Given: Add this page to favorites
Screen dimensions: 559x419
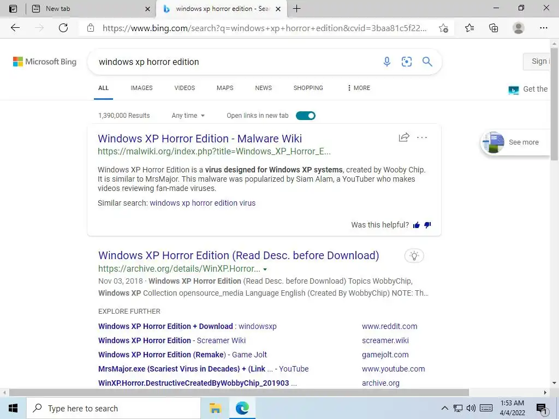Looking at the screenshot, I should pyautogui.click(x=443, y=28).
